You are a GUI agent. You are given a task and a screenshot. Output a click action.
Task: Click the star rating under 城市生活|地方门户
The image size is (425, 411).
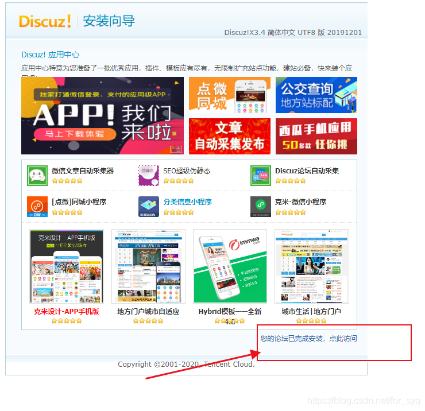pyautogui.click(x=311, y=321)
